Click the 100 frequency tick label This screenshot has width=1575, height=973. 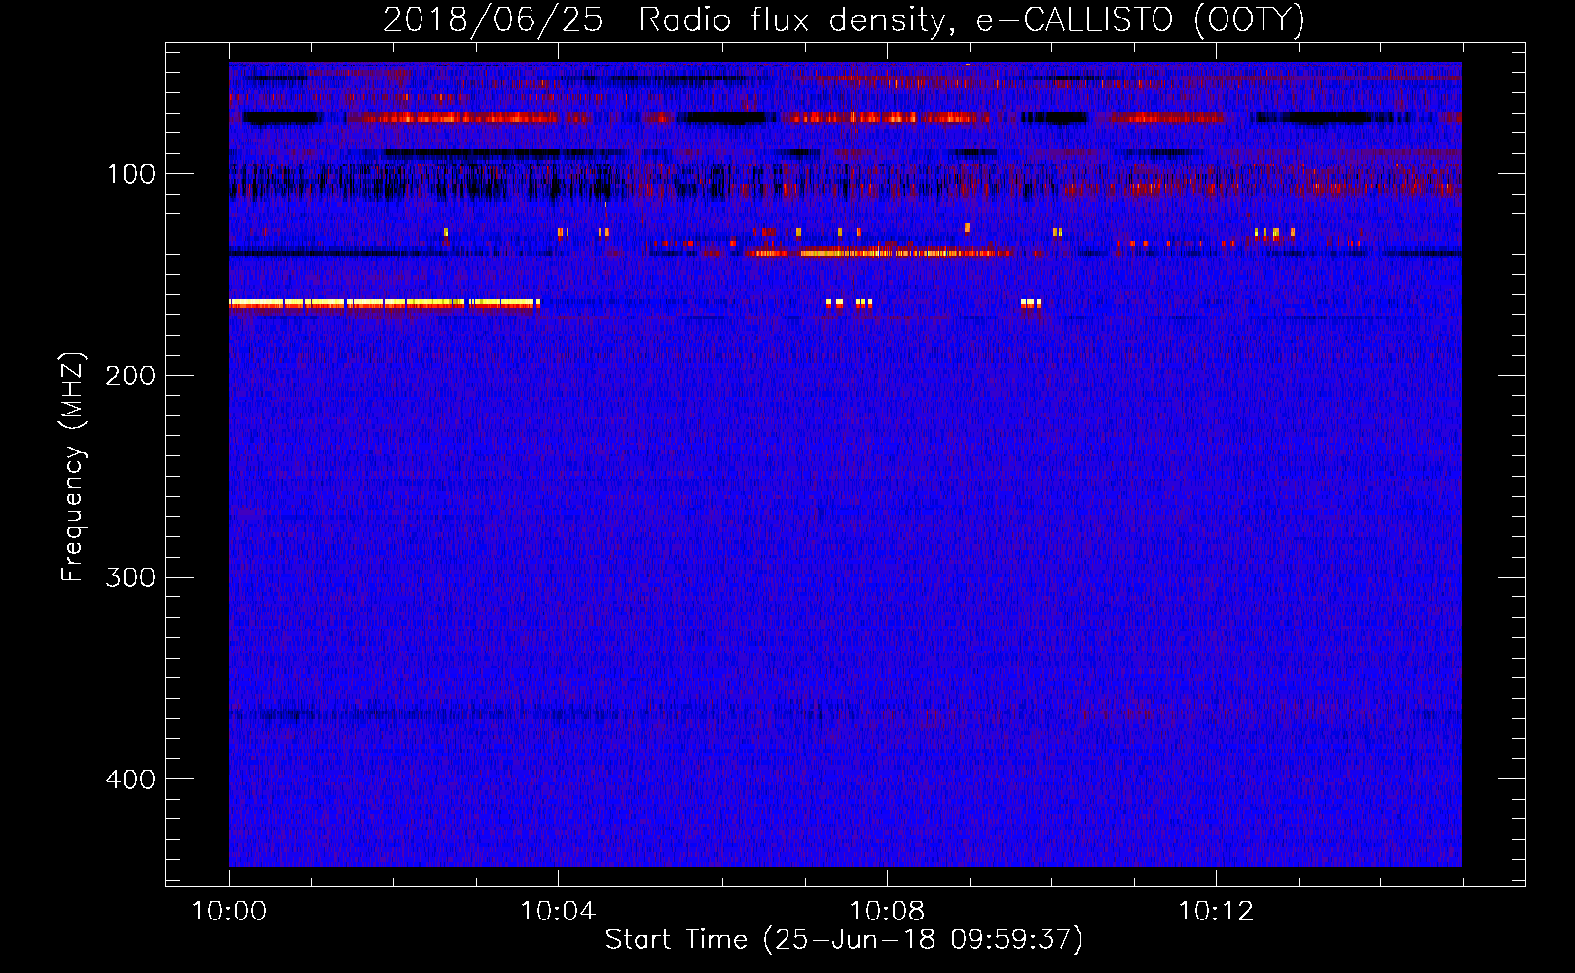coord(131,174)
